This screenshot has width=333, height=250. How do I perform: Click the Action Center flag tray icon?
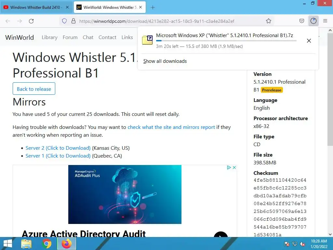click(287, 244)
